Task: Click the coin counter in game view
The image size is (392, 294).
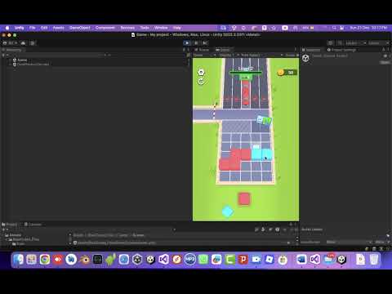Action: [287, 73]
